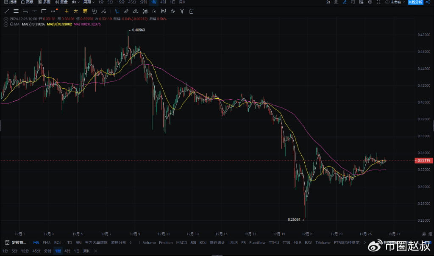The height and width of the screenshot is (256, 434).
Task: Expand the 未命名 layout dropdown
Action: 395,2
